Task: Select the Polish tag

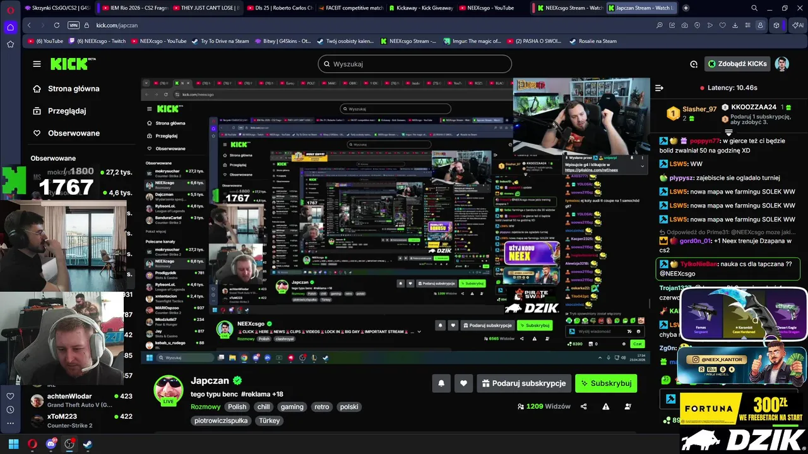Action: coord(237,407)
